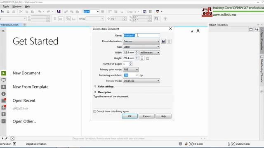Open the Workspace monitor sidebar icon
The height and width of the screenshot is (148, 264).
pos(4,80)
